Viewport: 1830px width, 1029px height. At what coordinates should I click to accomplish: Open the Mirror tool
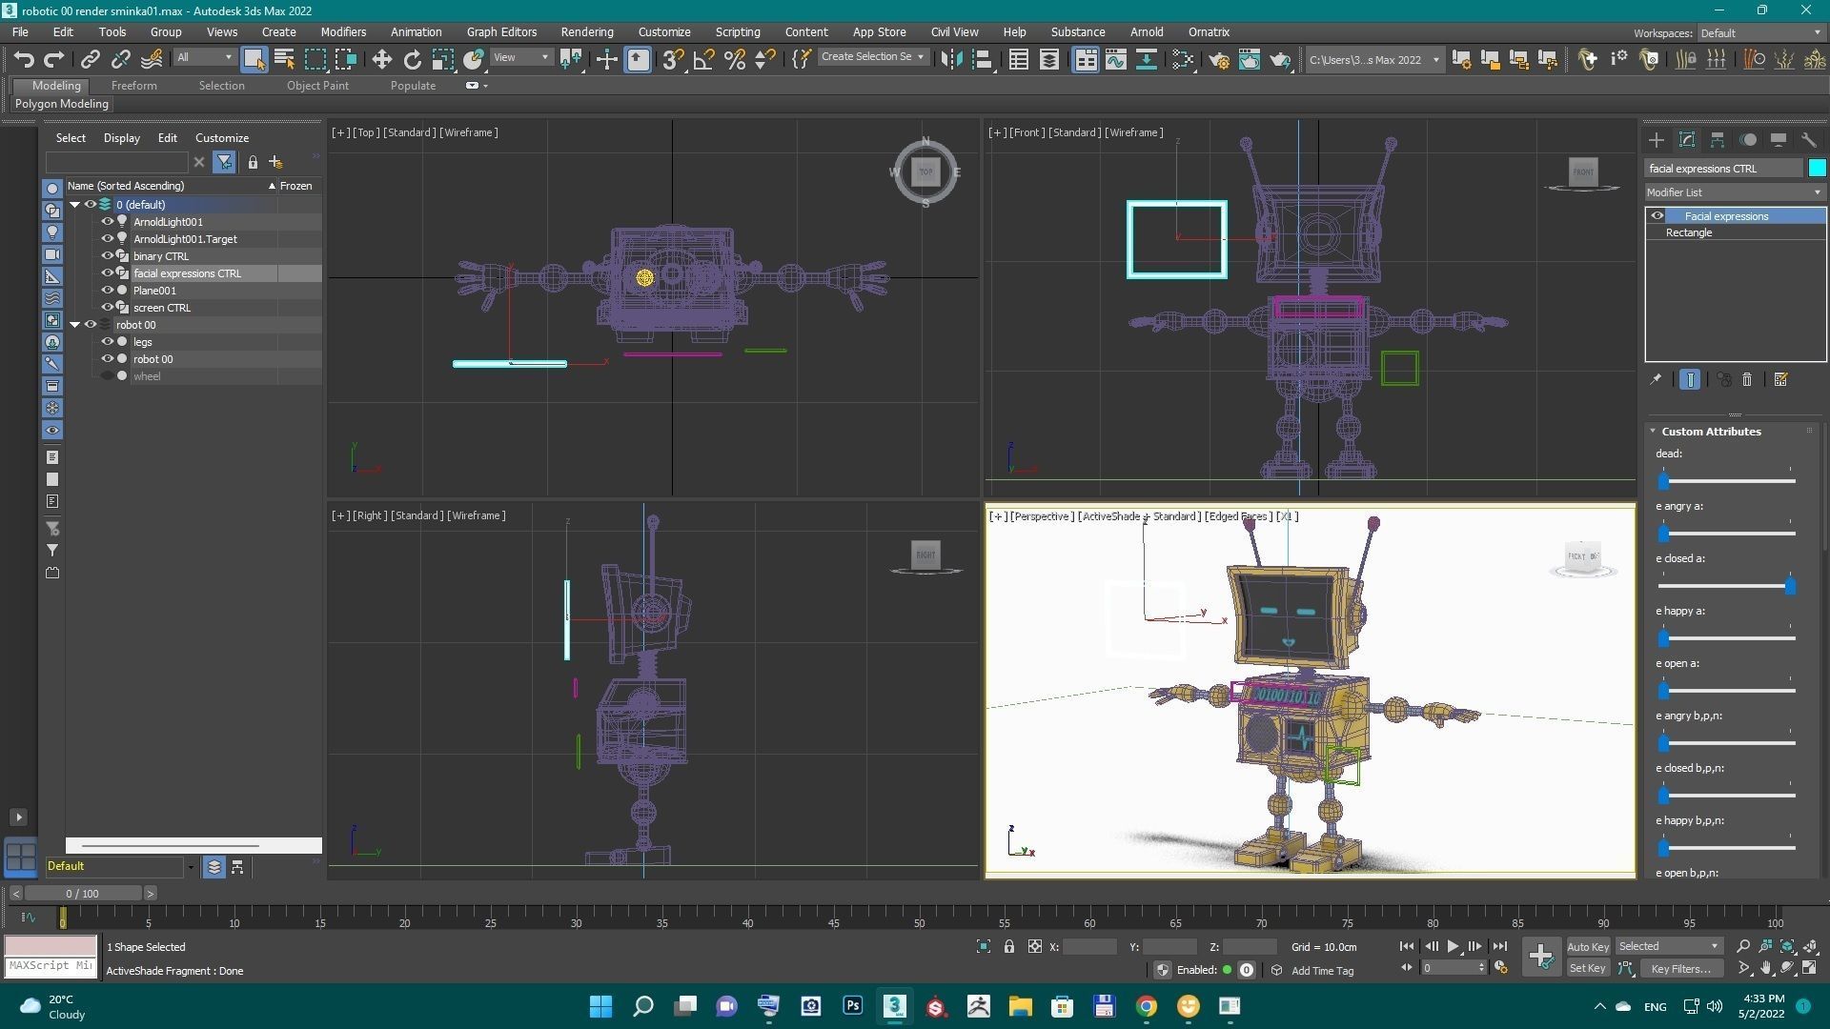[x=950, y=59]
